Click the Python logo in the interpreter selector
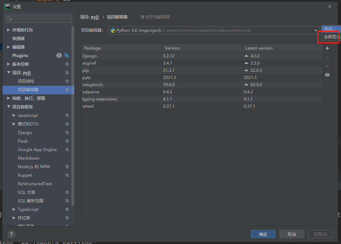This screenshot has width=341, height=244. 113,30
